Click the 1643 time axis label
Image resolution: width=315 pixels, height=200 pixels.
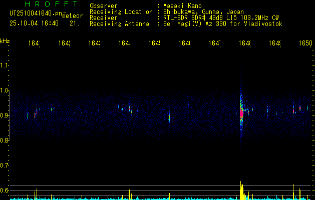coord(95,43)
